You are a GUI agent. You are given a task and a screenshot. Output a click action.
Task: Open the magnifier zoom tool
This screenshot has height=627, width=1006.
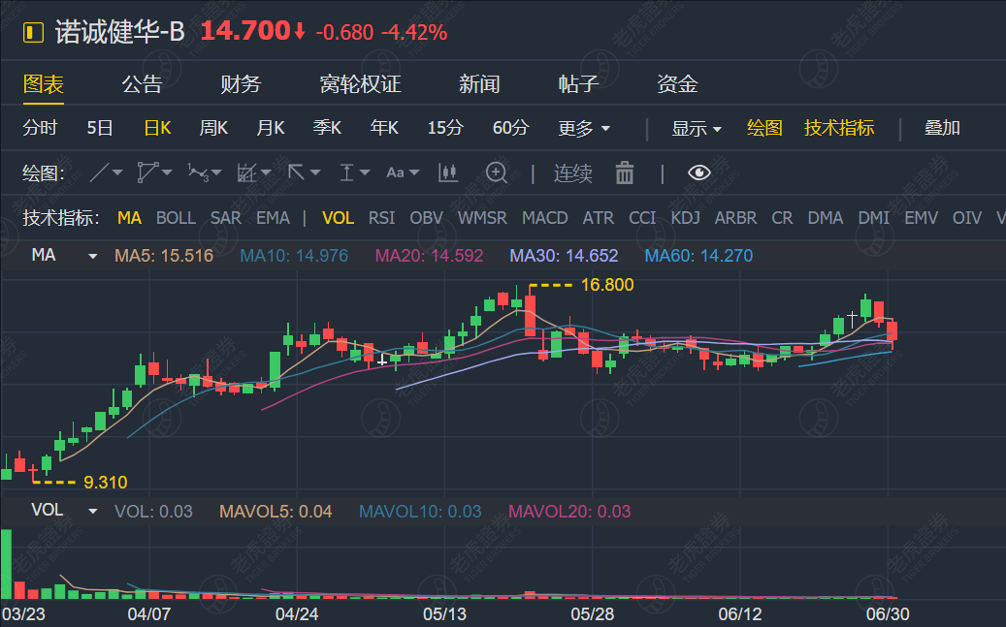(x=496, y=172)
